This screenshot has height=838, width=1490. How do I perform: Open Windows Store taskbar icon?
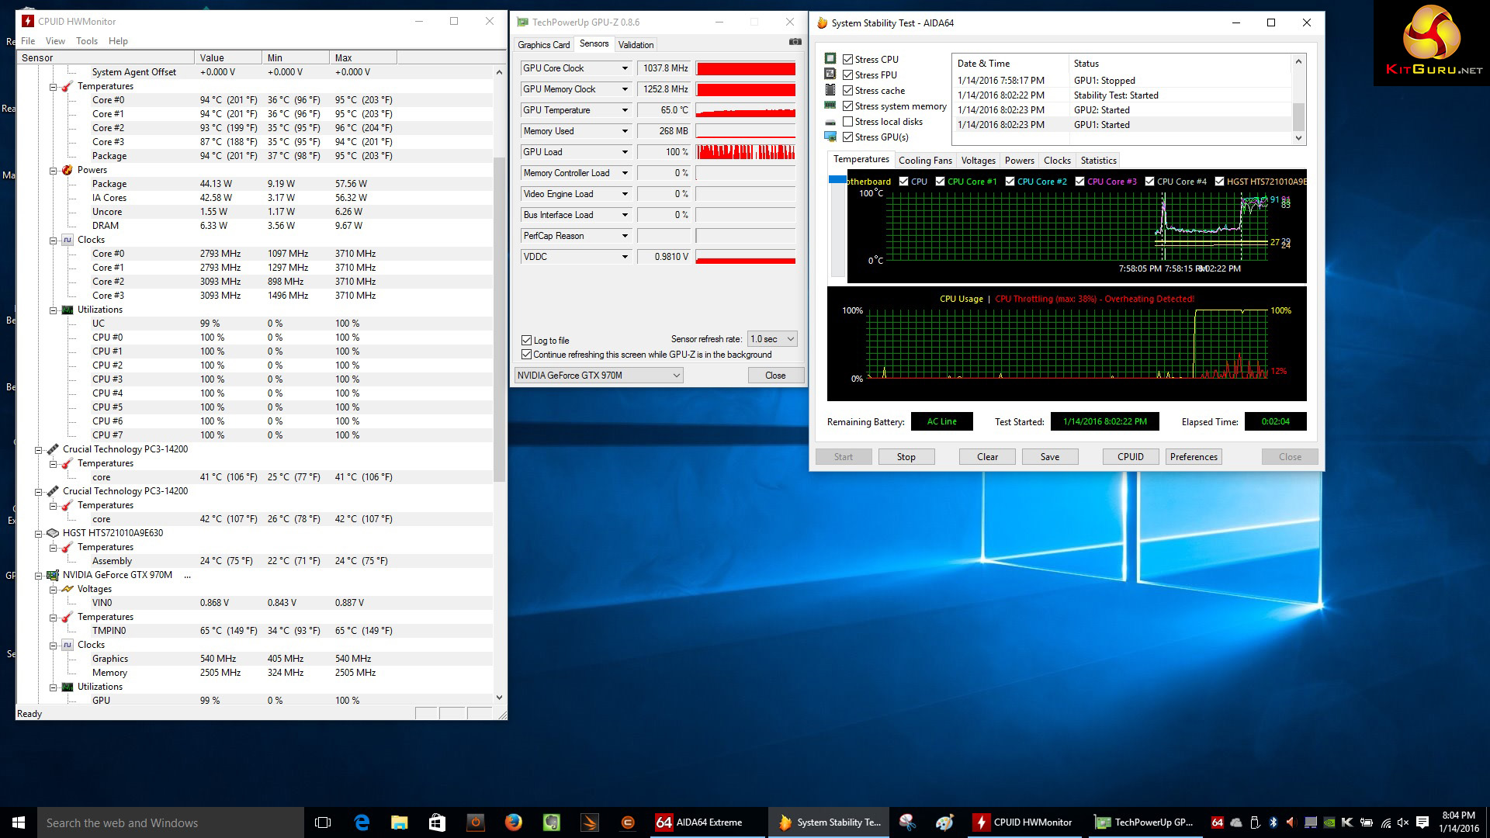tap(437, 822)
